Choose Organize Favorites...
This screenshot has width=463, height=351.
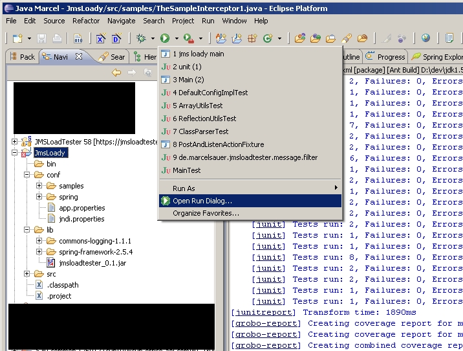[x=250, y=213]
